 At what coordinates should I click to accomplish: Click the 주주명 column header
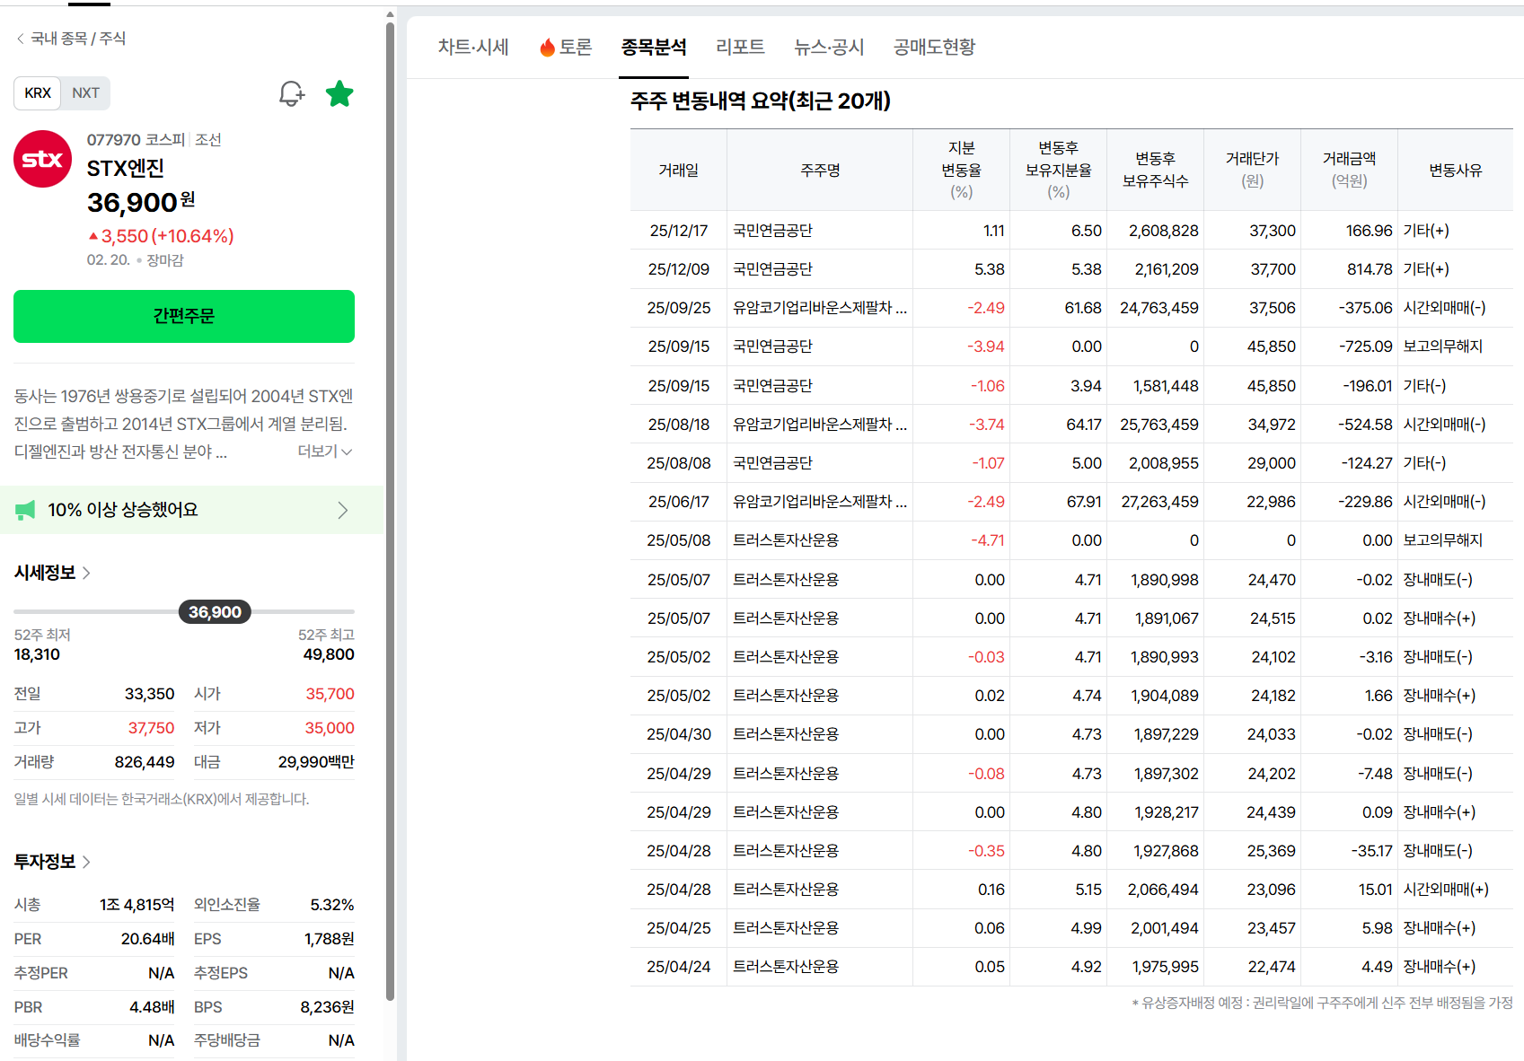[820, 171]
